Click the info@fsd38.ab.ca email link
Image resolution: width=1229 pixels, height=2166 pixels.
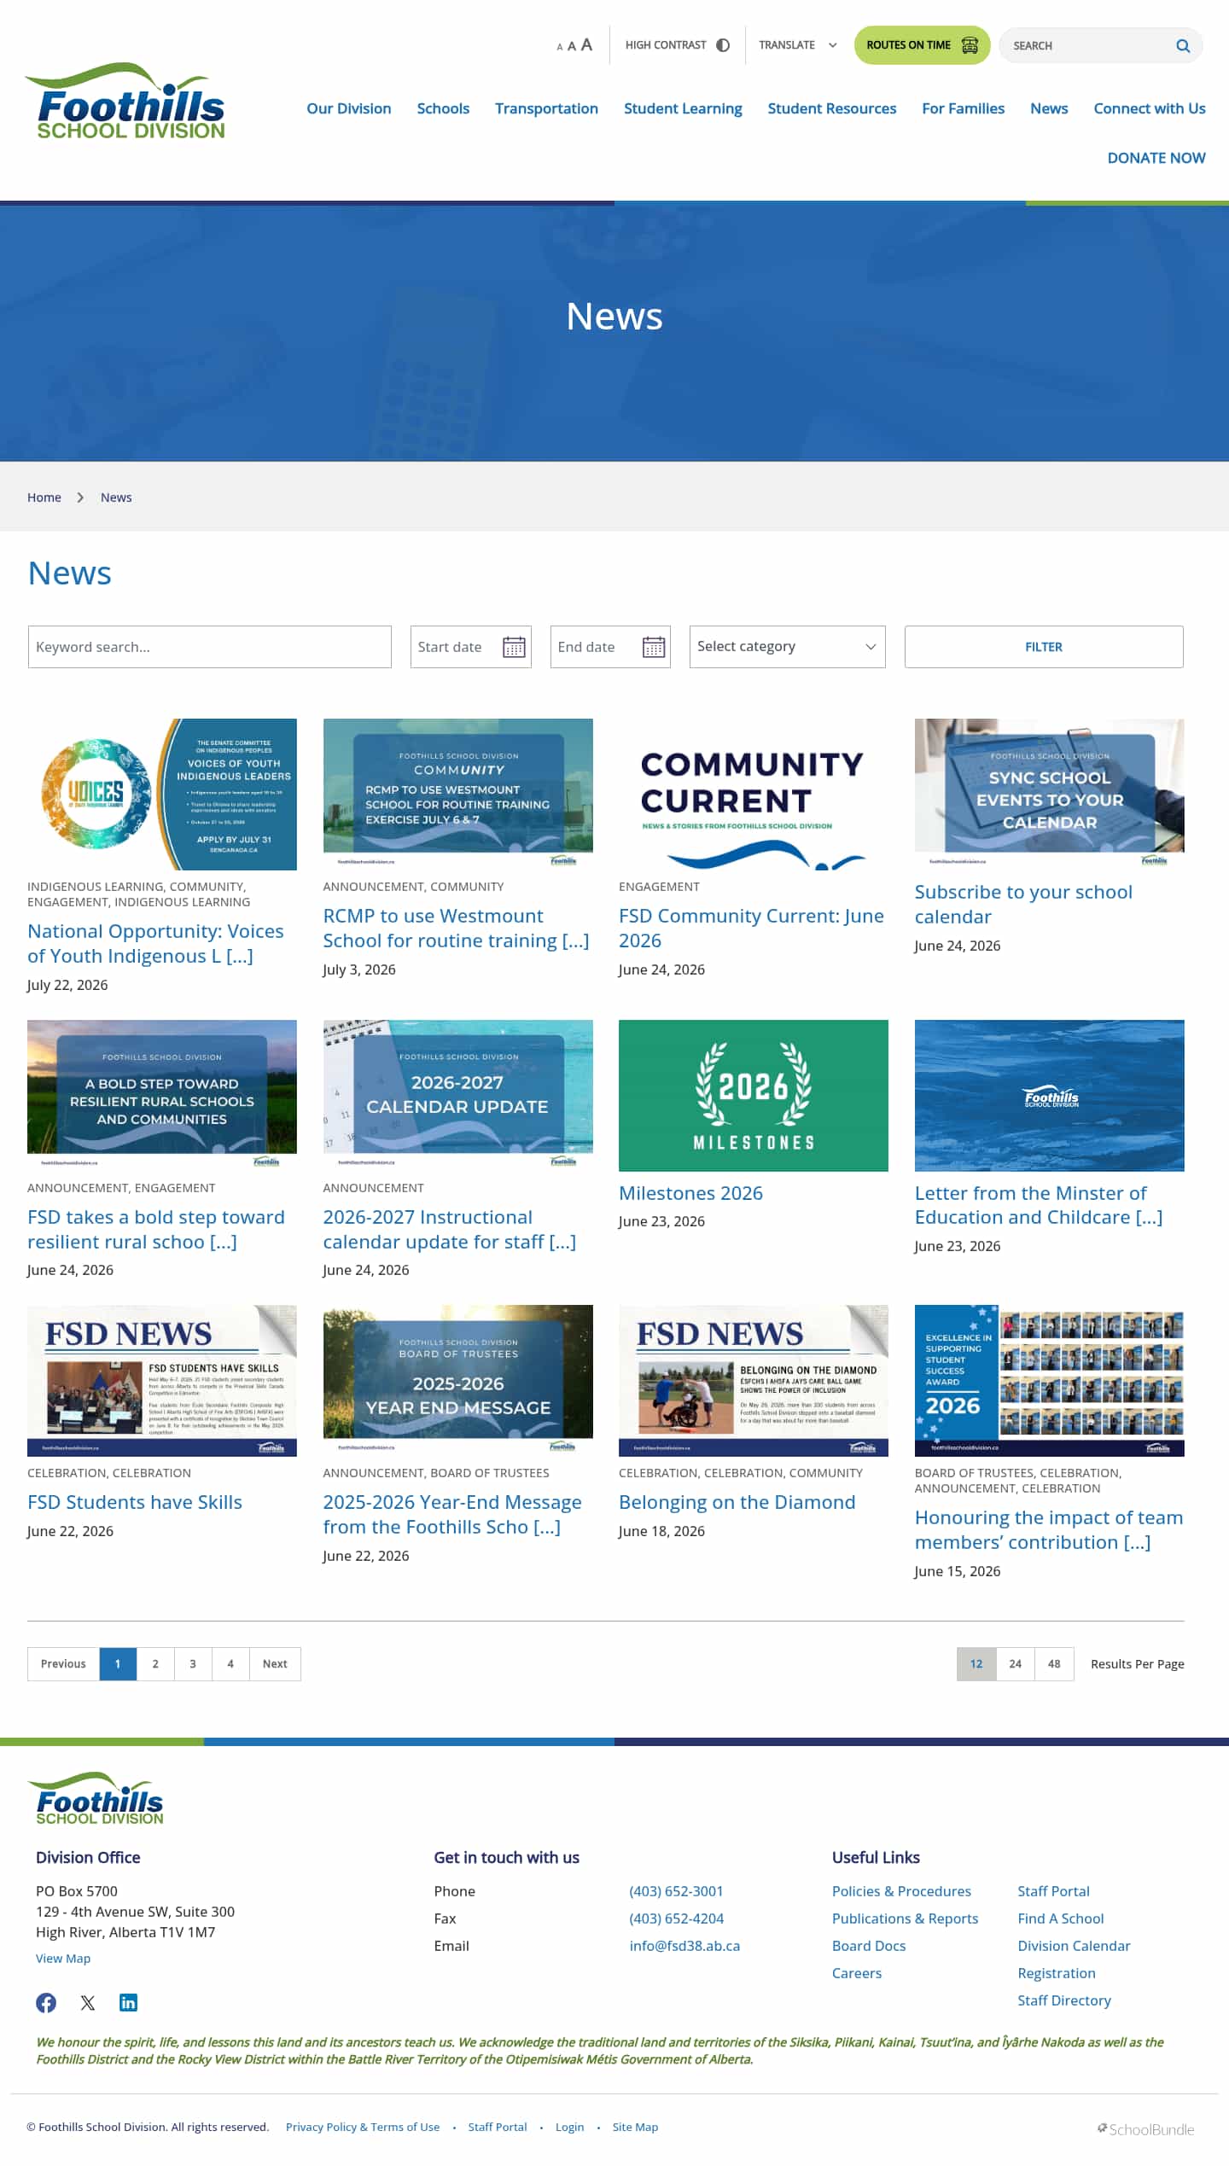pos(684,1946)
